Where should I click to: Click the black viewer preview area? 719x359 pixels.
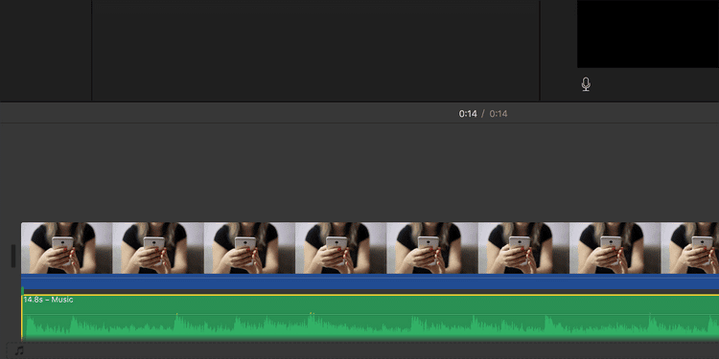647,34
